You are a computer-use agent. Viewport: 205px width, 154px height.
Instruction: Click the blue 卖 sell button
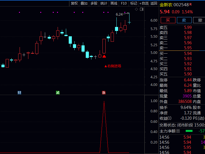184,20
